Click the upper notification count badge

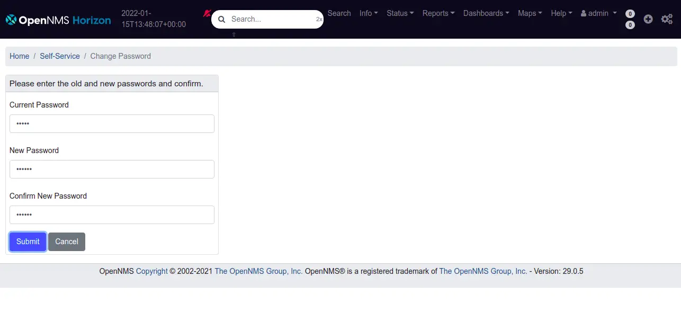[x=630, y=14]
